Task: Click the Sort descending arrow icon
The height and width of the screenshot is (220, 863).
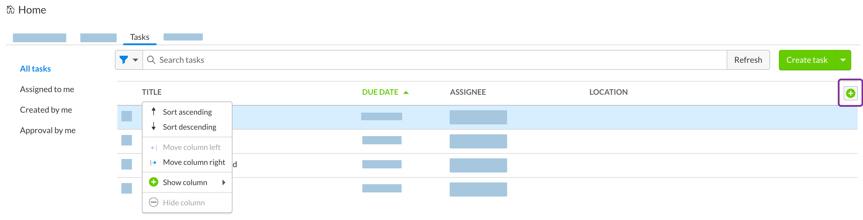Action: (154, 127)
